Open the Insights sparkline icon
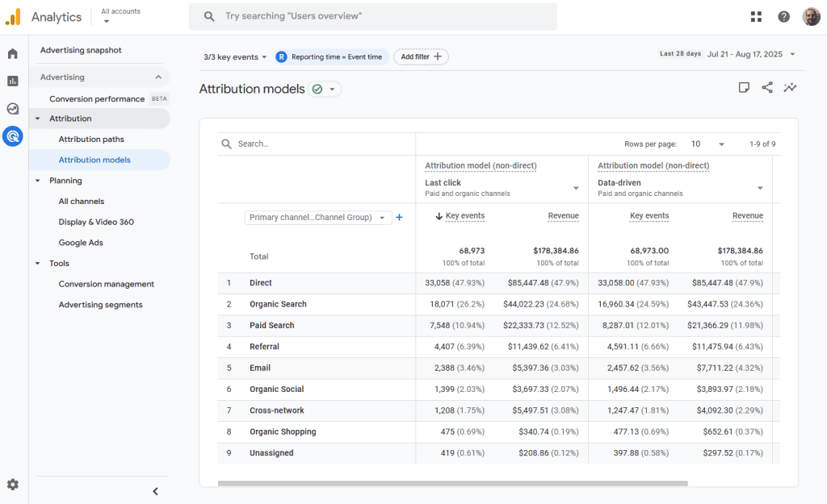 [790, 88]
